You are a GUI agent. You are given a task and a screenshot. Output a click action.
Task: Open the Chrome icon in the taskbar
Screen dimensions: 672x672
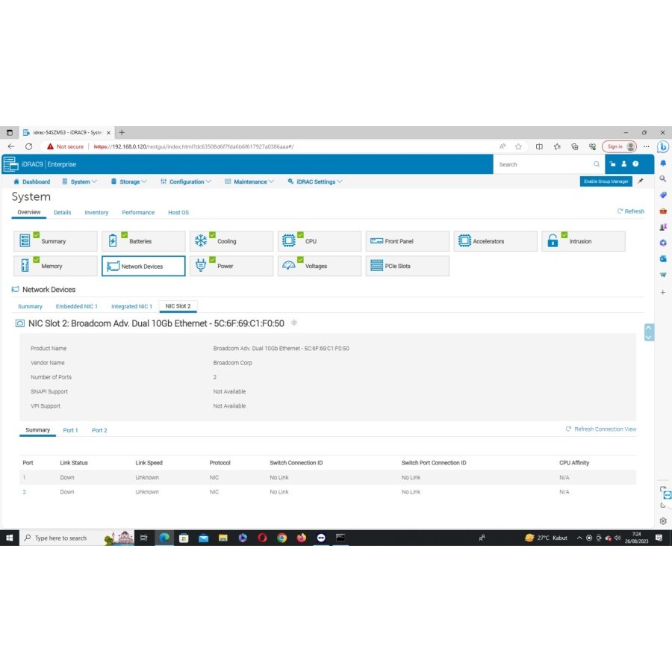281,538
